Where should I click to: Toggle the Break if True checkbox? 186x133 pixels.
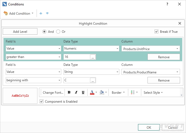pos(156,32)
